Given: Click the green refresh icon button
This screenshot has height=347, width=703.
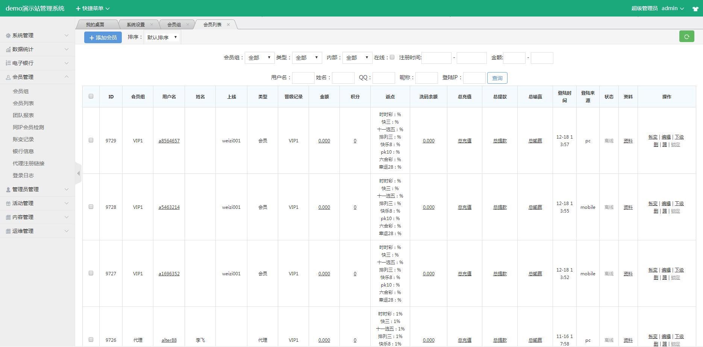Looking at the screenshot, I should point(686,36).
